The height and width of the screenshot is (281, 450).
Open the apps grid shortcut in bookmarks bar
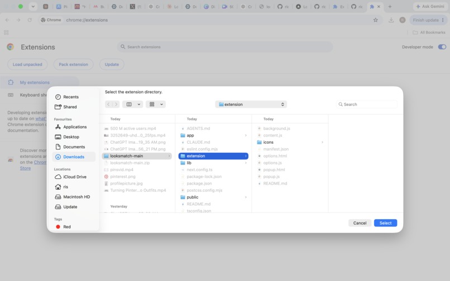[6, 32]
